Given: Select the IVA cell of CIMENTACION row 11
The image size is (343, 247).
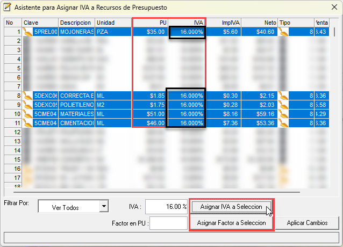Looking at the screenshot, I should click(x=187, y=123).
